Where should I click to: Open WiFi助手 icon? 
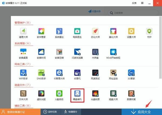point(23,73)
